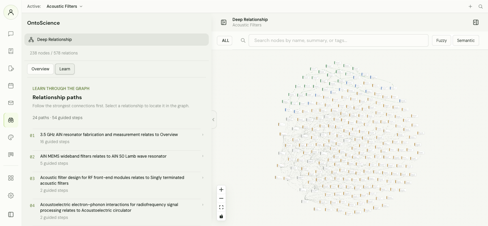Open the user profile avatar

(x=11, y=12)
